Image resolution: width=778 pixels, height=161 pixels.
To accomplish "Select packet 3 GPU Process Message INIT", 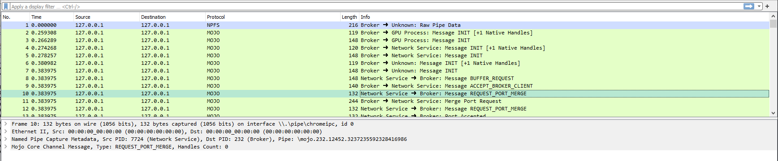I will click(x=385, y=40).
